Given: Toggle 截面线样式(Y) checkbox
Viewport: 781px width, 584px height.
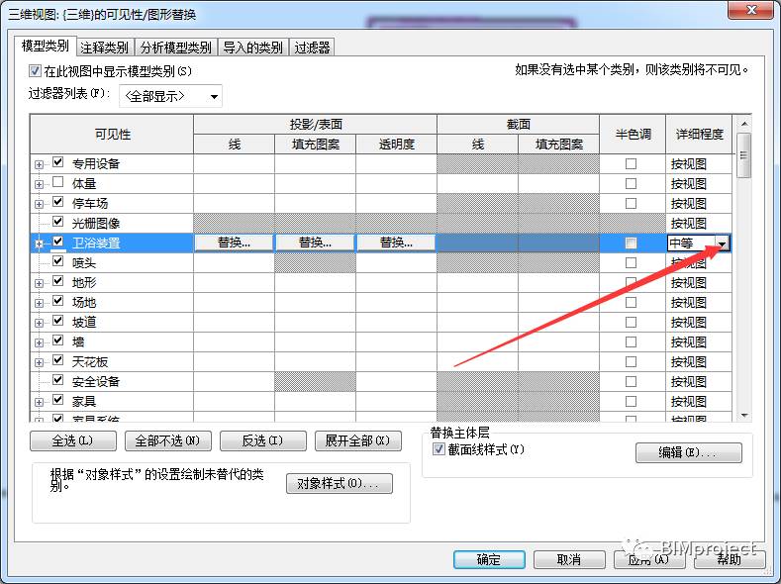Looking at the screenshot, I should 439,449.
